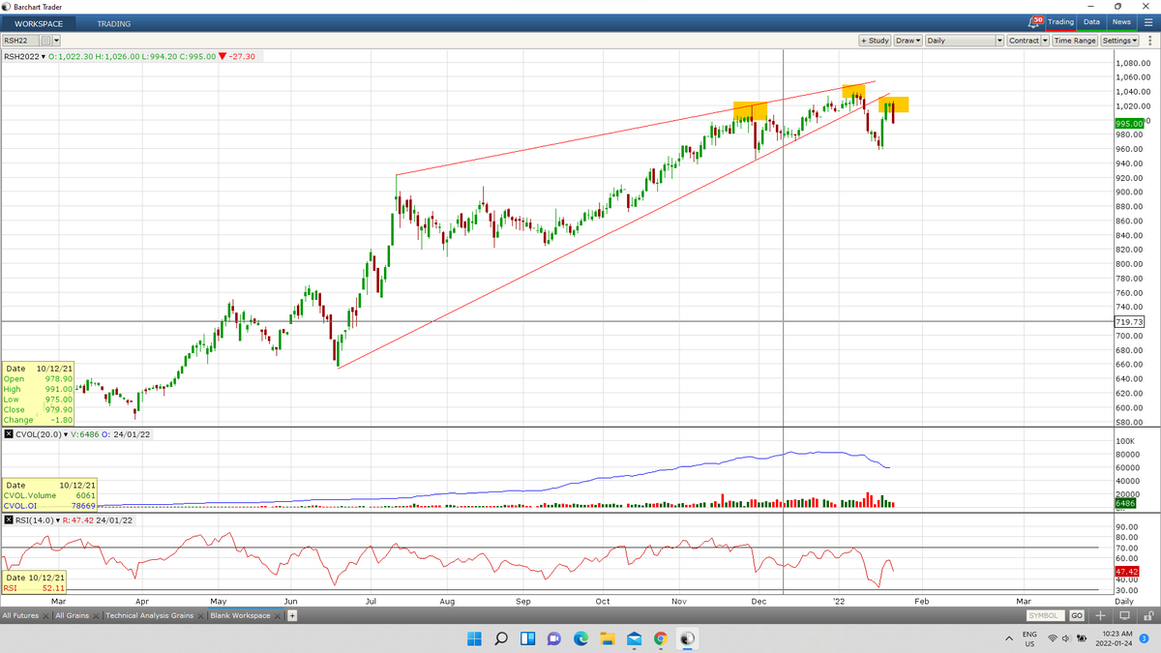Switch to the TRADING tab
The height and width of the screenshot is (653, 1161).
[x=114, y=23]
